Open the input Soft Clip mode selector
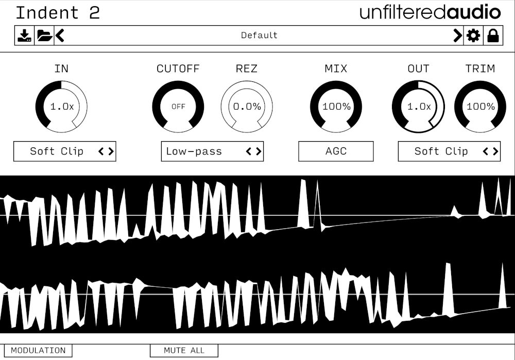The height and width of the screenshot is (360, 515). 57,151
